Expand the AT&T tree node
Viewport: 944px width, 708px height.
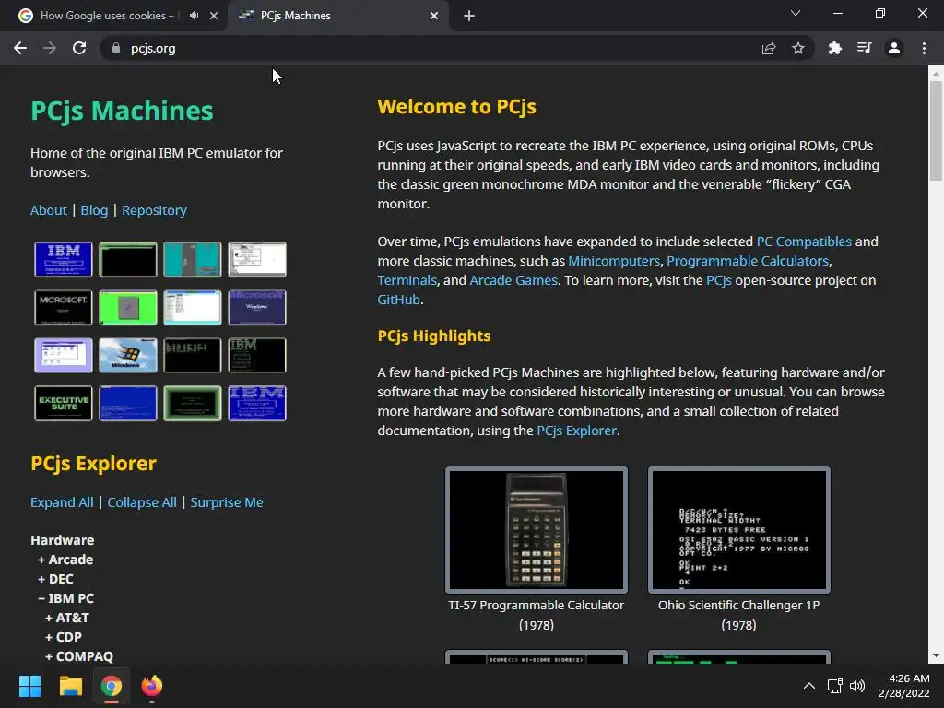tap(66, 617)
